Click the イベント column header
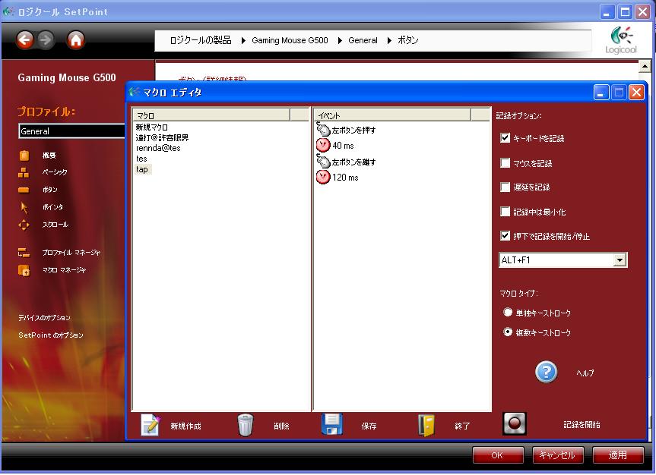 tap(392, 115)
